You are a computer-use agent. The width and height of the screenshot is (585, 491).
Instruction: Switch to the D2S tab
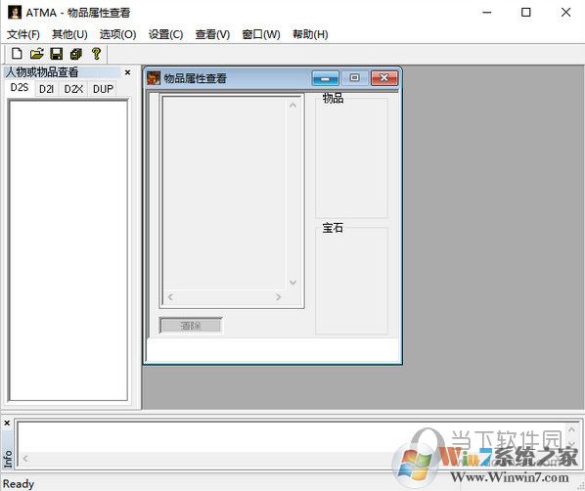click(20, 88)
